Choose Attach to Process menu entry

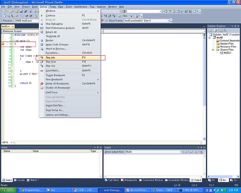click(x=70, y=49)
